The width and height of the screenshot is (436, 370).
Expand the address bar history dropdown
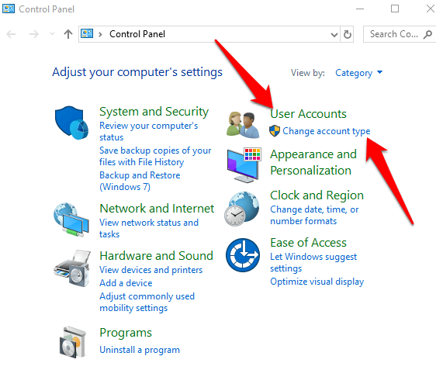pos(334,35)
